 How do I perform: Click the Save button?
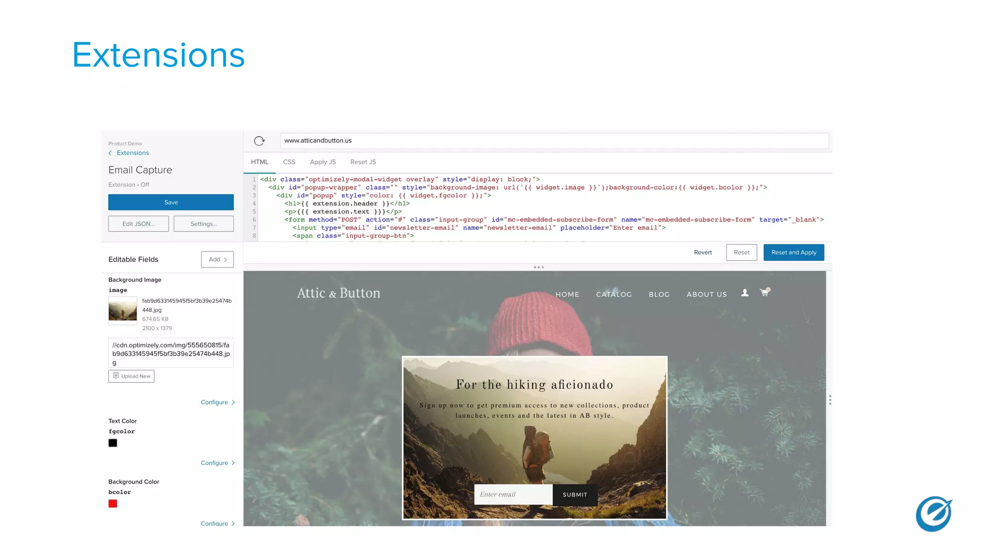171,202
